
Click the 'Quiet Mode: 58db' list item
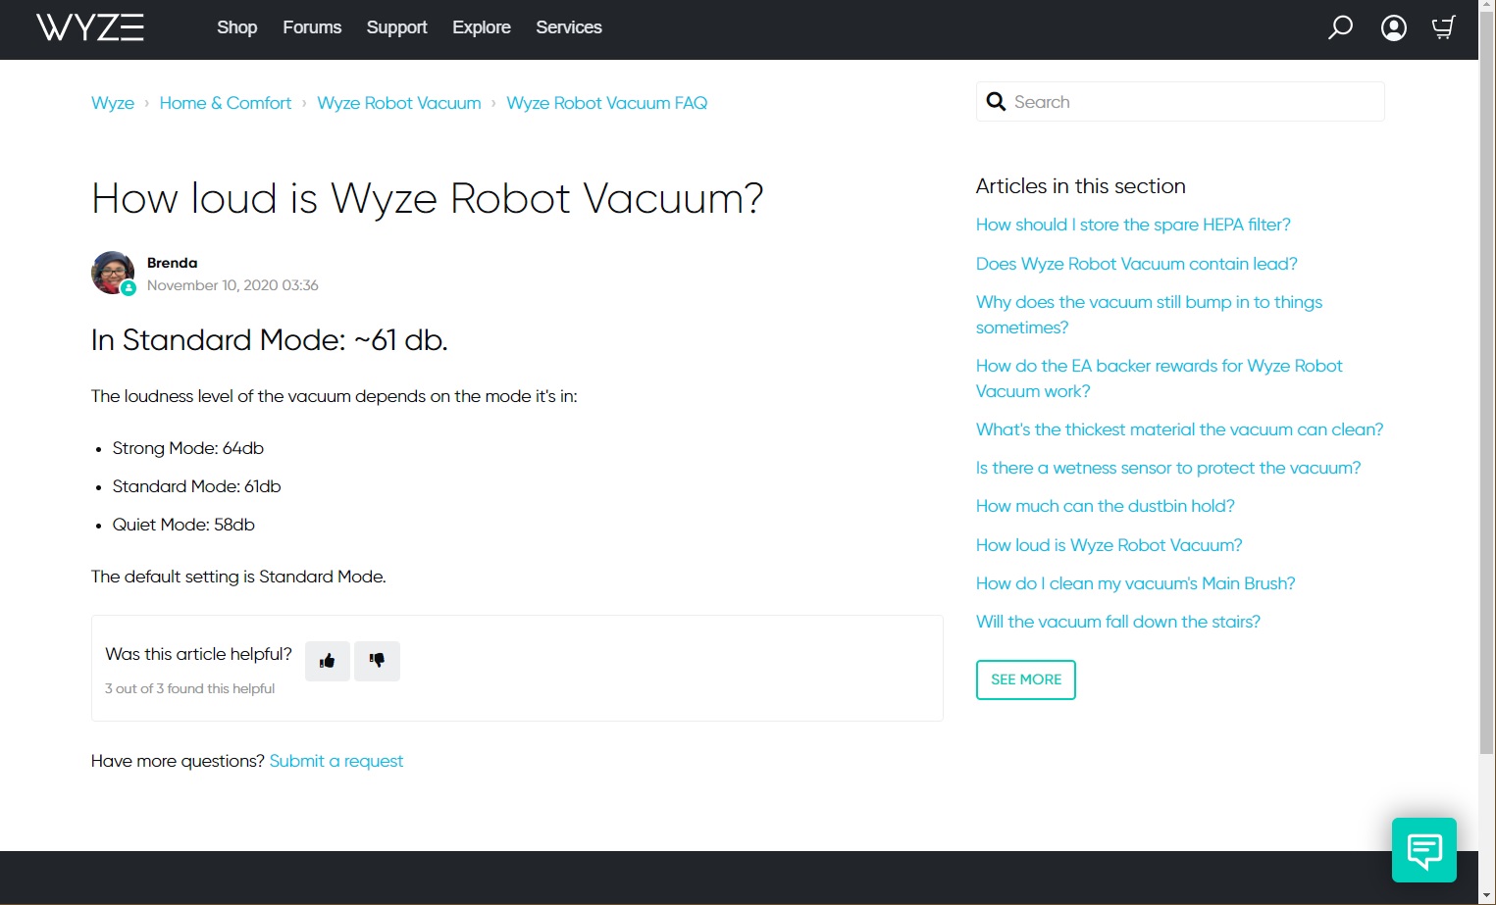click(183, 525)
